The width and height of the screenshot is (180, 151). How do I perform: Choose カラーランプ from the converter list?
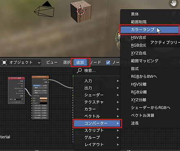click(149, 29)
